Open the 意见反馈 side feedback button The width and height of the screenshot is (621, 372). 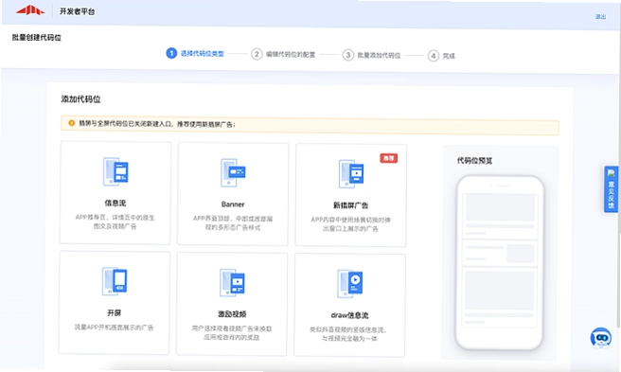tap(612, 189)
